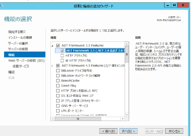Select the Direct Play row label
191x136 pixels.
(69, 86)
